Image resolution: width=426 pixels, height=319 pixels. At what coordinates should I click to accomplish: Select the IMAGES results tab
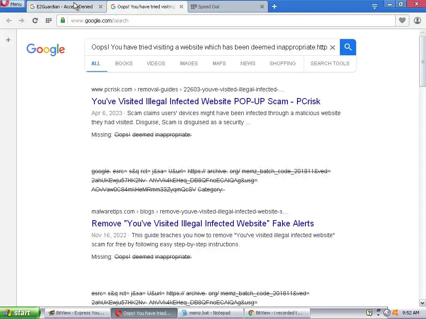pyautogui.click(x=189, y=64)
